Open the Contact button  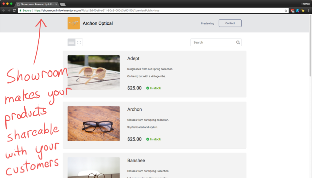click(230, 23)
